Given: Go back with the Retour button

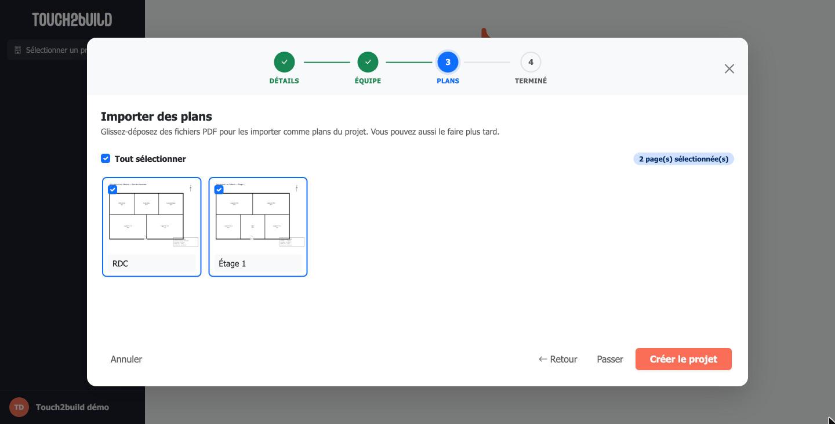Looking at the screenshot, I should point(558,359).
